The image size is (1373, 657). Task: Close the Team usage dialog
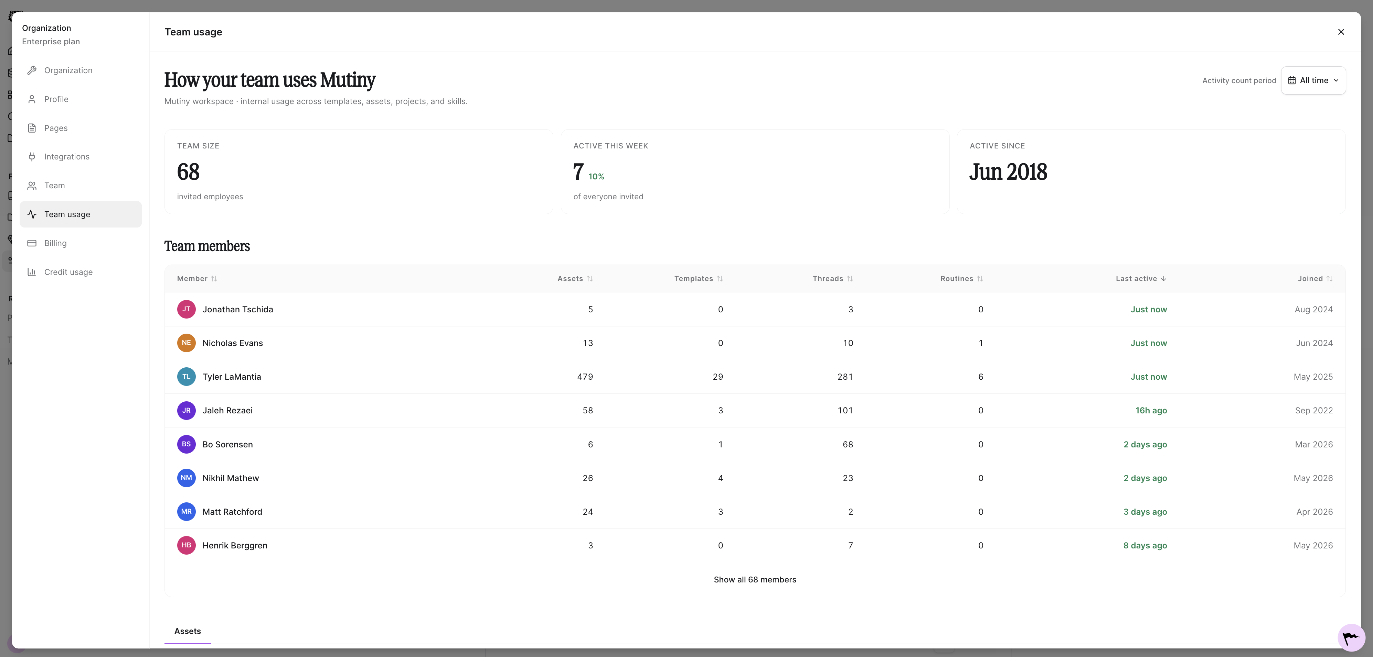pos(1341,32)
